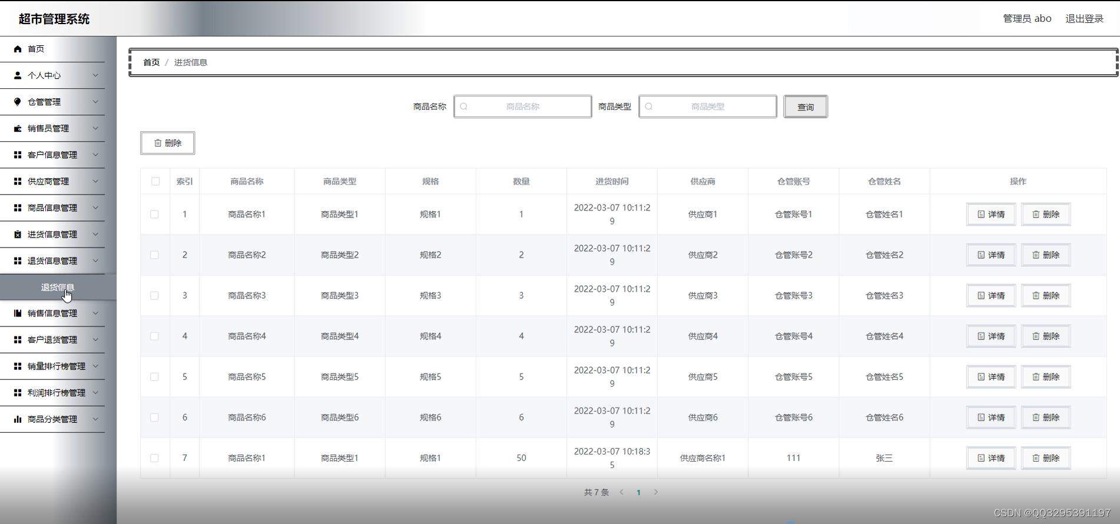Click the icon beside 销售信息管理
The image size is (1120, 524).
coord(18,313)
